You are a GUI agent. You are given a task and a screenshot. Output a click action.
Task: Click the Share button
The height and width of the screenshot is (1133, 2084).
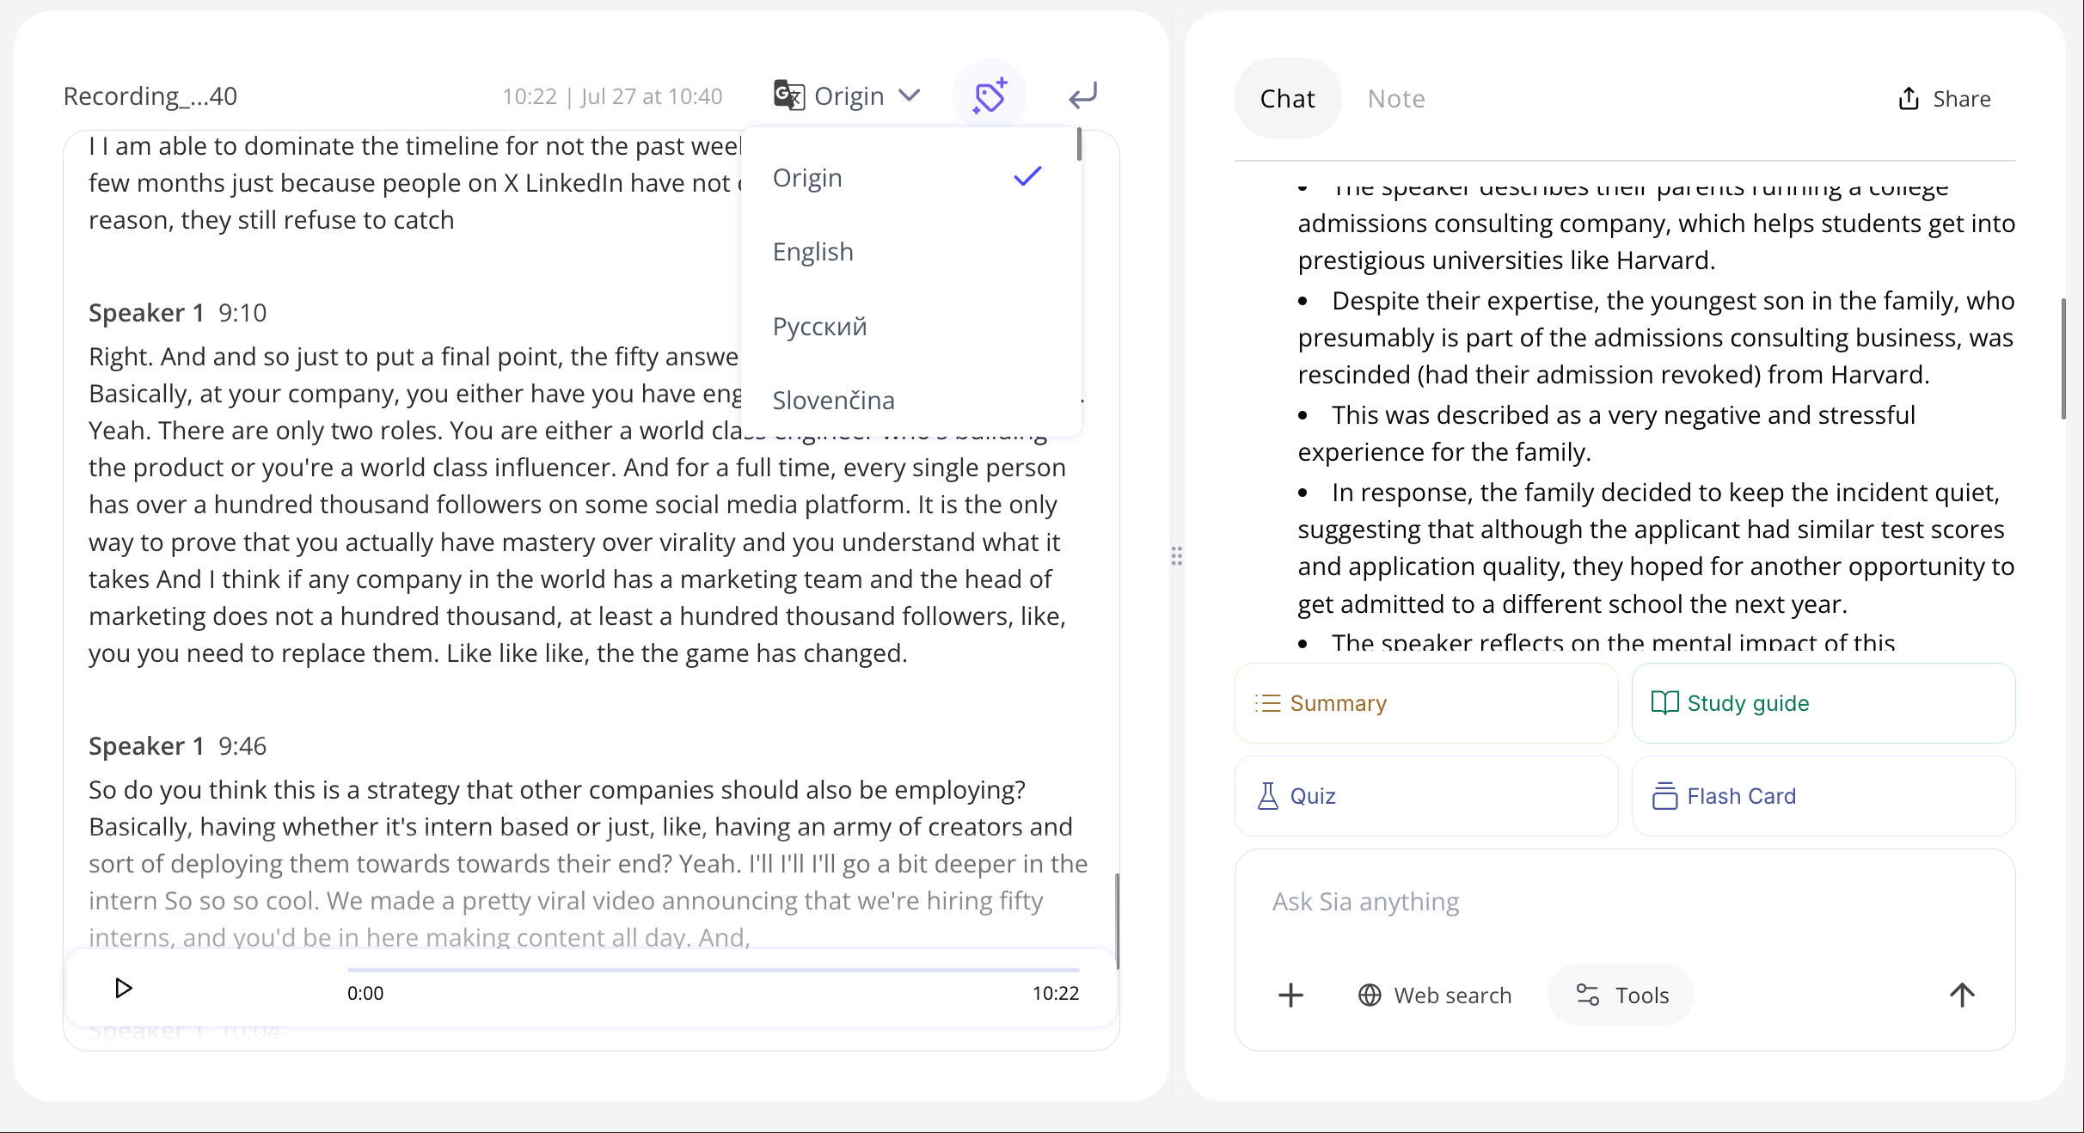click(x=1945, y=98)
